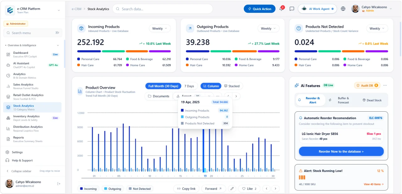Switch chart to Full Month (30 Days)
The width and height of the screenshot is (402, 194).
pyautogui.click(x=163, y=86)
